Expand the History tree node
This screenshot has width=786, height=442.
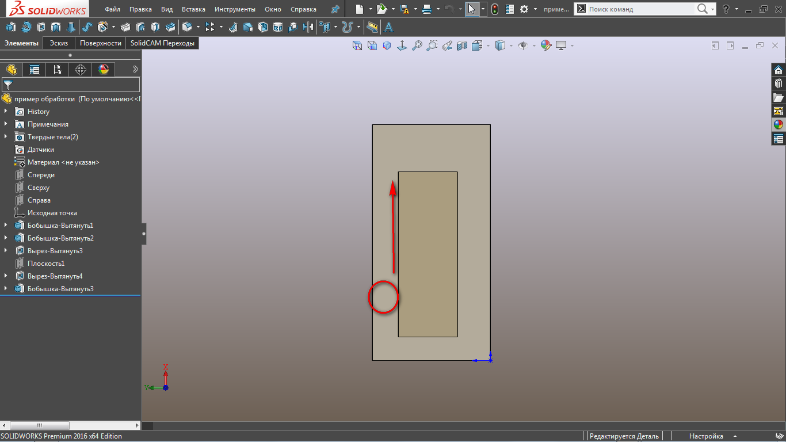coord(6,112)
